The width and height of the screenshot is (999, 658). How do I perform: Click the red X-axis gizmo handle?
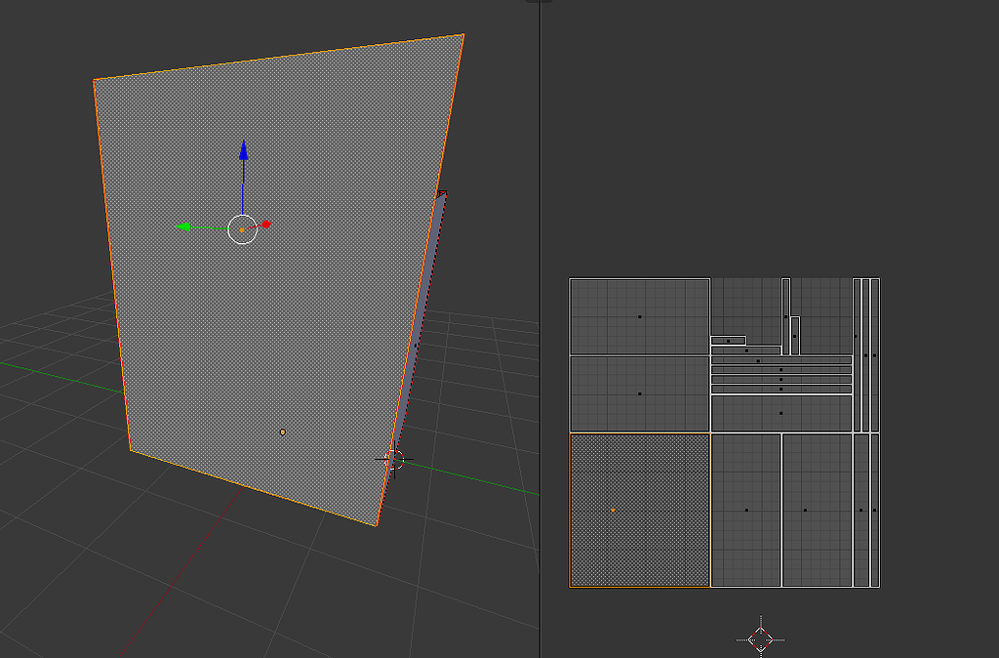(x=266, y=224)
